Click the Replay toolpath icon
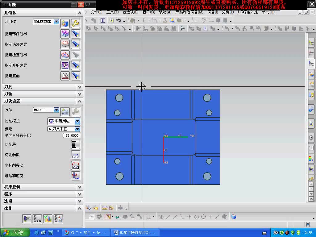Image resolution: width=316 pixels, height=237 pixels. pos(37,219)
